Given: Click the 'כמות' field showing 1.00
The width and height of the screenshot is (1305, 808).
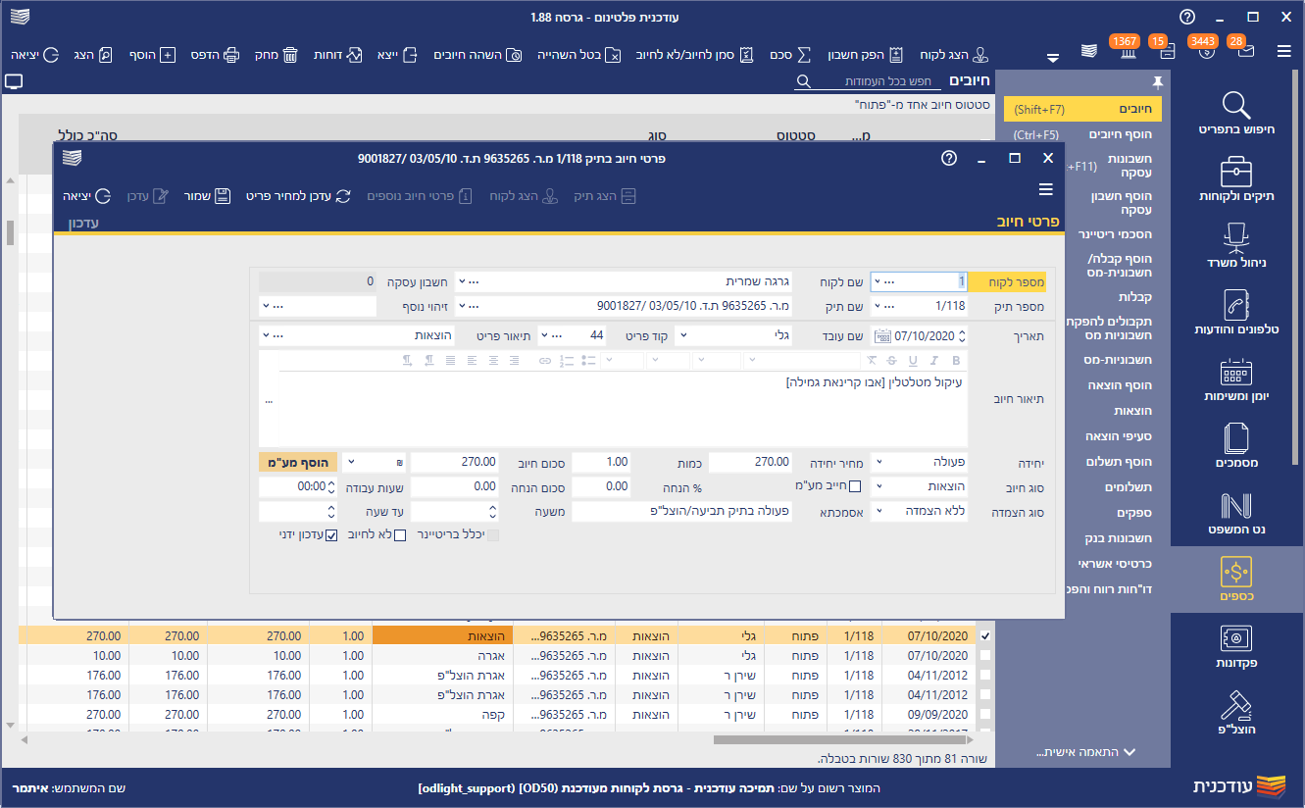Looking at the screenshot, I should coord(601,462).
